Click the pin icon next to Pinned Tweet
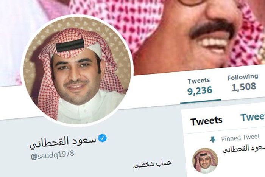265x177 pixels. (x=213, y=140)
